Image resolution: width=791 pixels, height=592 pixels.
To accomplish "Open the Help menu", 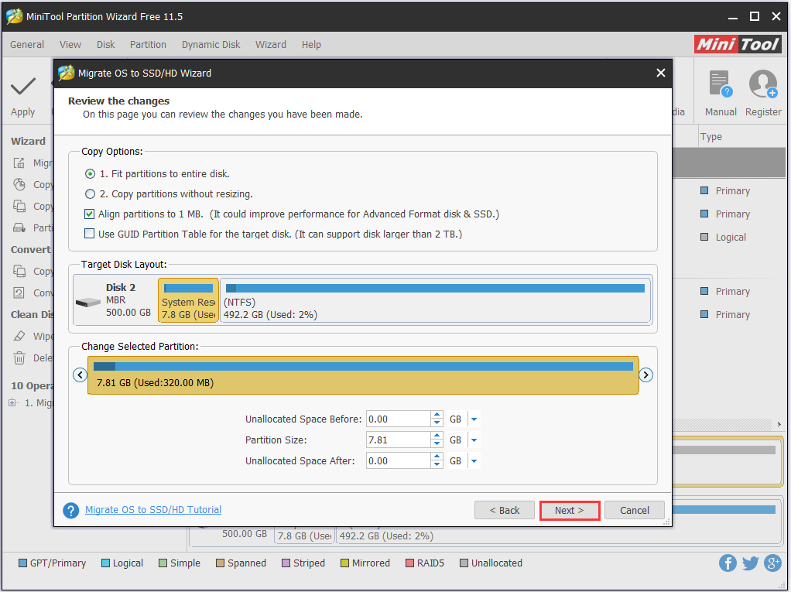I will tap(311, 44).
